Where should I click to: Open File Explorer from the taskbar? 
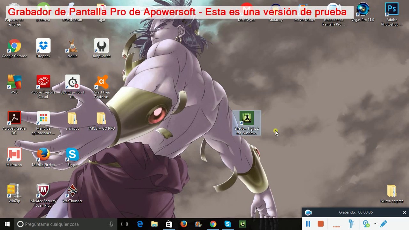154,224
